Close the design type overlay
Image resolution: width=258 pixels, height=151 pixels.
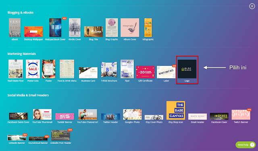[x=252, y=6]
